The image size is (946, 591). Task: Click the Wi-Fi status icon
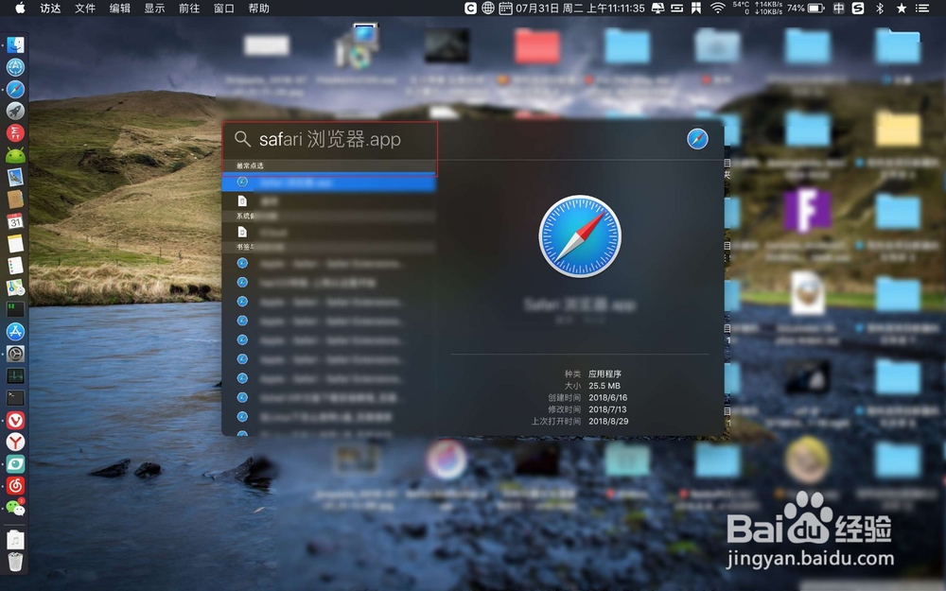717,8
